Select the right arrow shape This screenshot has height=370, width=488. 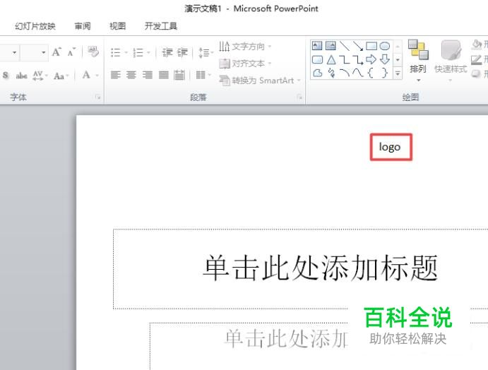[371, 59]
